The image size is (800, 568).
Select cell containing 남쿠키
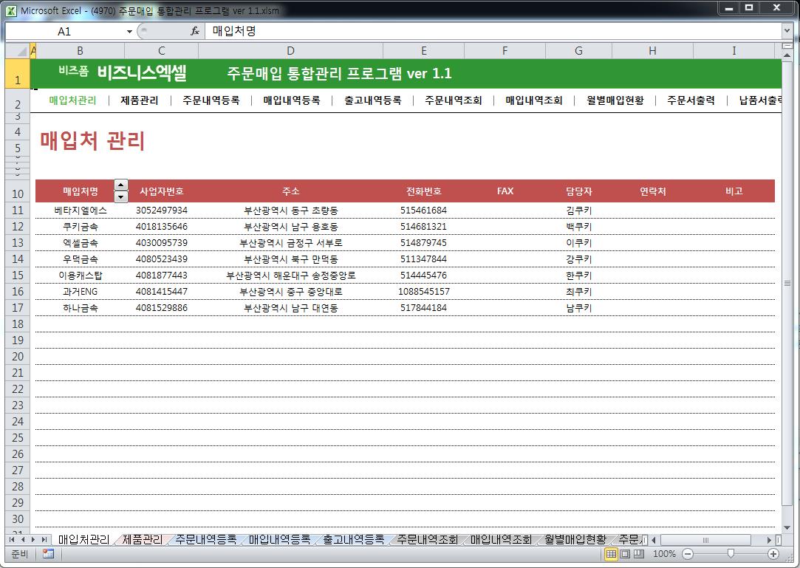click(578, 308)
